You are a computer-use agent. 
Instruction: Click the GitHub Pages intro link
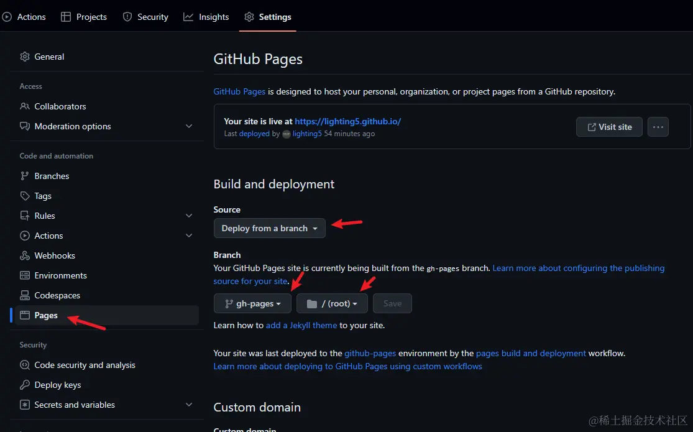pyautogui.click(x=239, y=91)
